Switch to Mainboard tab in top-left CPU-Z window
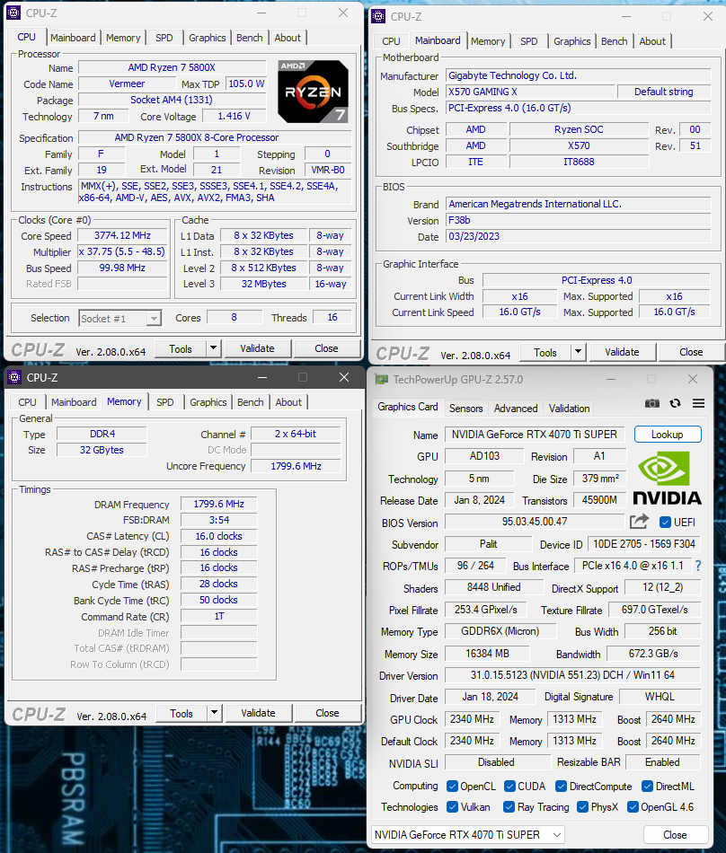Image resolution: width=726 pixels, height=853 pixels. tap(73, 38)
